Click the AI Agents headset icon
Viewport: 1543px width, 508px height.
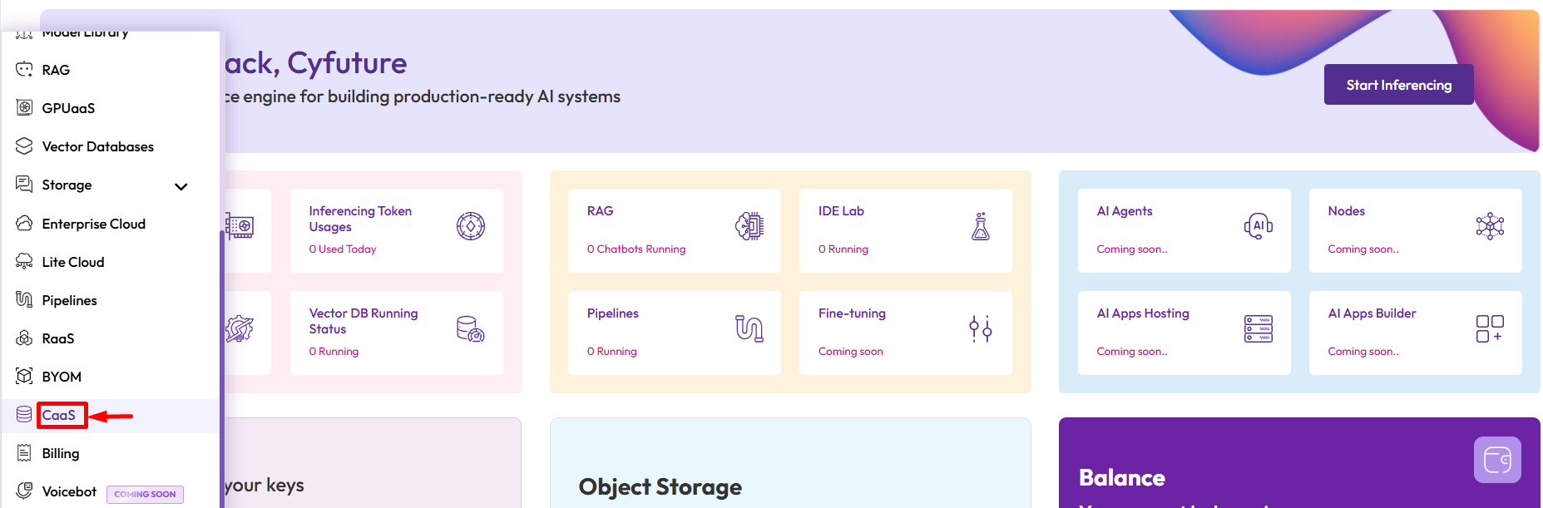(1258, 226)
